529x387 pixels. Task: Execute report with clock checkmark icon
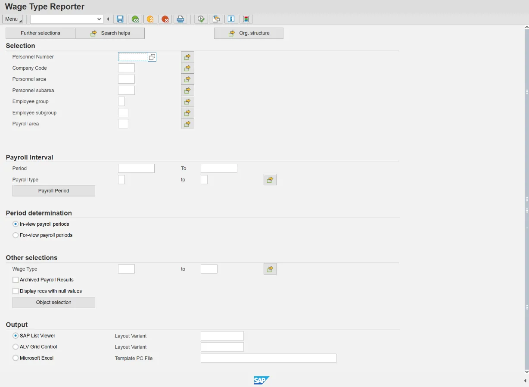201,19
